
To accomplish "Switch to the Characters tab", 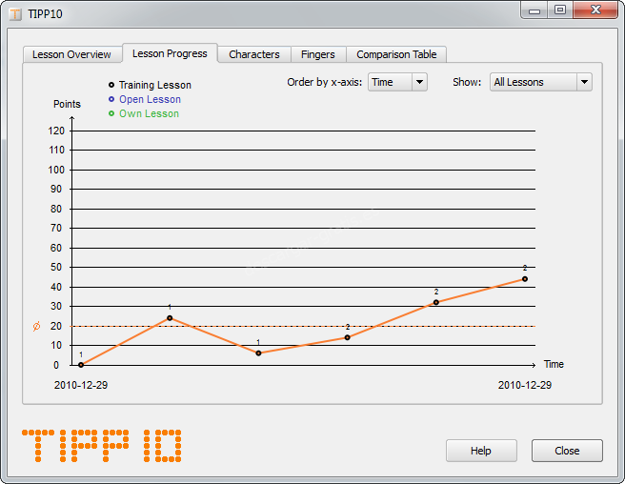I will tap(254, 54).
